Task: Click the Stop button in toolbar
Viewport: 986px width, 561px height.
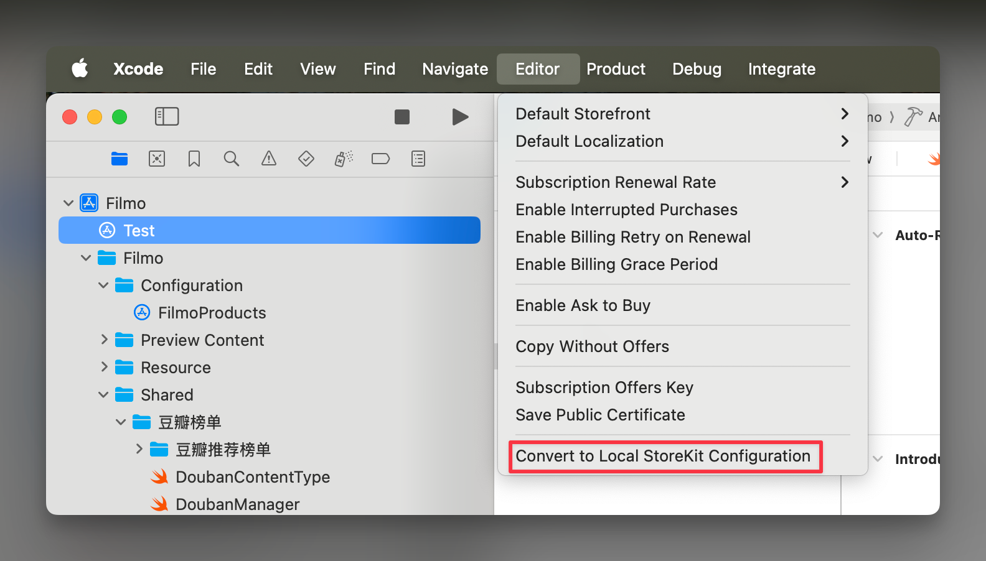Action: [x=402, y=117]
